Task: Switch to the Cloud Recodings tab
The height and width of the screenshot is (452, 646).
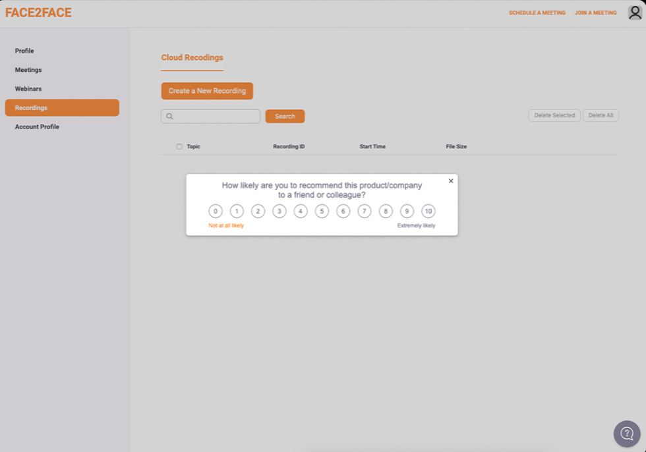Action: coord(192,57)
